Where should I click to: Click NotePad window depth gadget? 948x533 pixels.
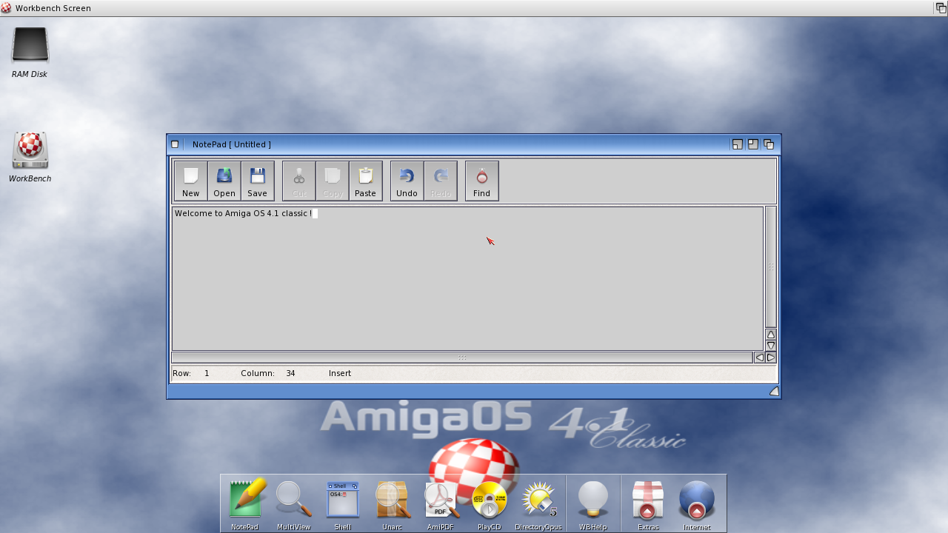pyautogui.click(x=769, y=144)
